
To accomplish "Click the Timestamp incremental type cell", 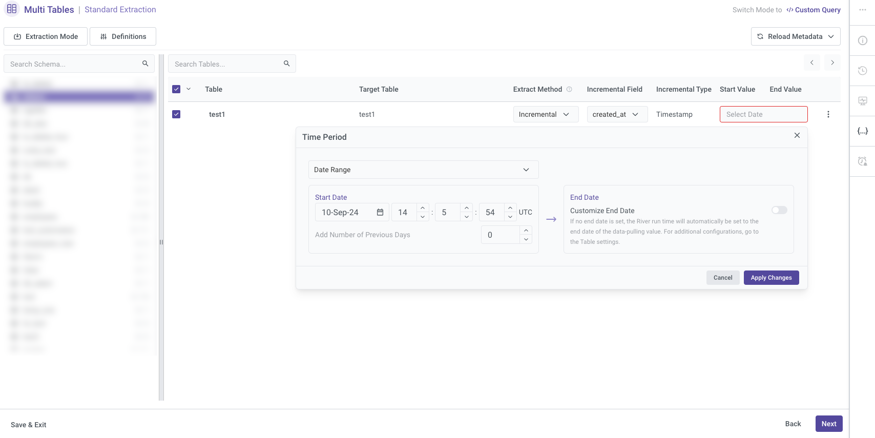I will coord(674,114).
